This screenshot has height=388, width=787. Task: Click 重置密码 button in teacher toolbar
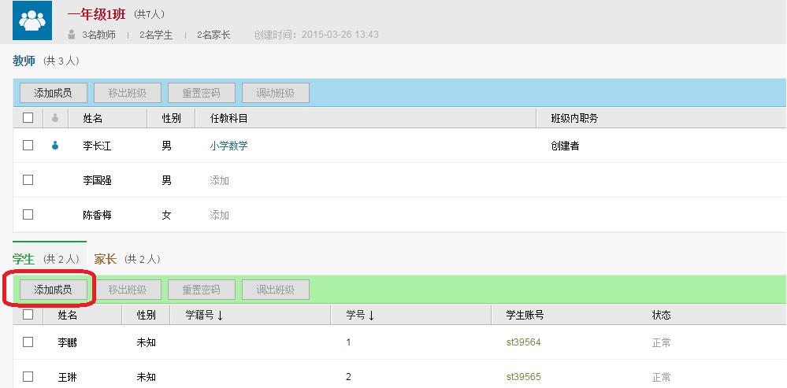(x=201, y=93)
